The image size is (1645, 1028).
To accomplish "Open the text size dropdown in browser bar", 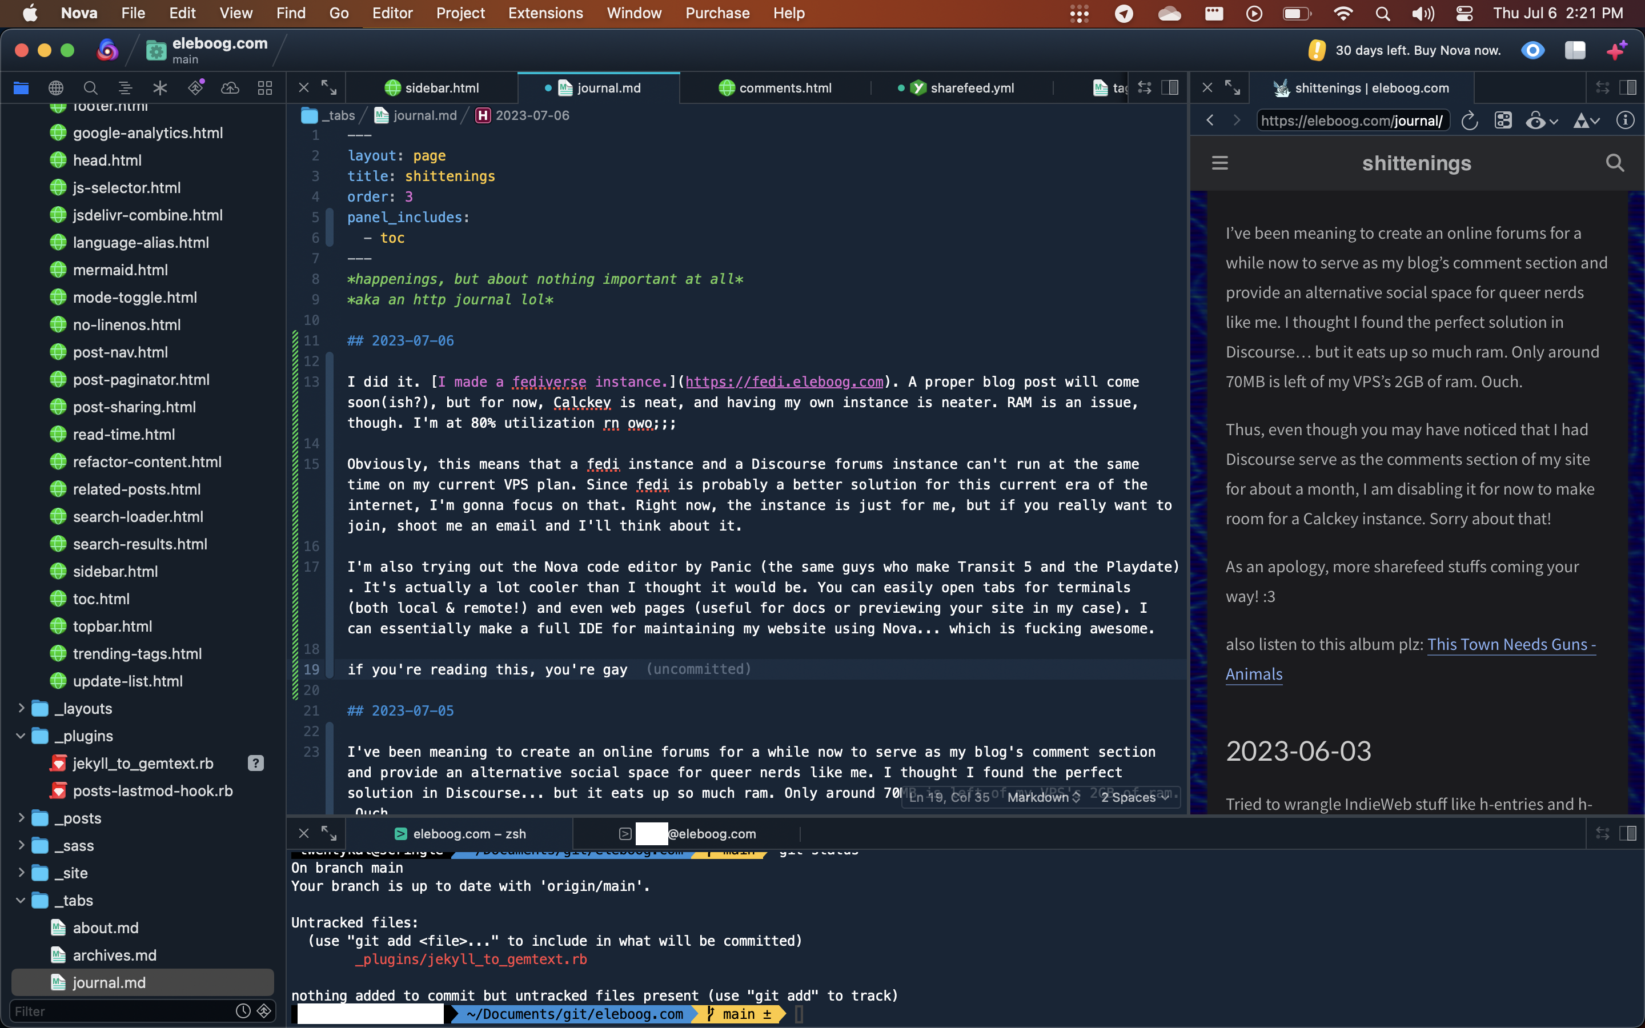I will tap(1587, 121).
